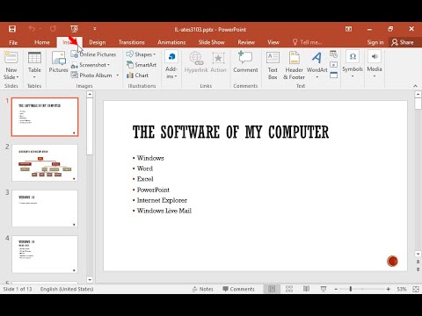Open the Screenshot dropdown

pos(91,65)
